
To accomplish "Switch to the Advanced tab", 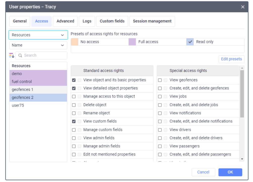I will point(65,21).
